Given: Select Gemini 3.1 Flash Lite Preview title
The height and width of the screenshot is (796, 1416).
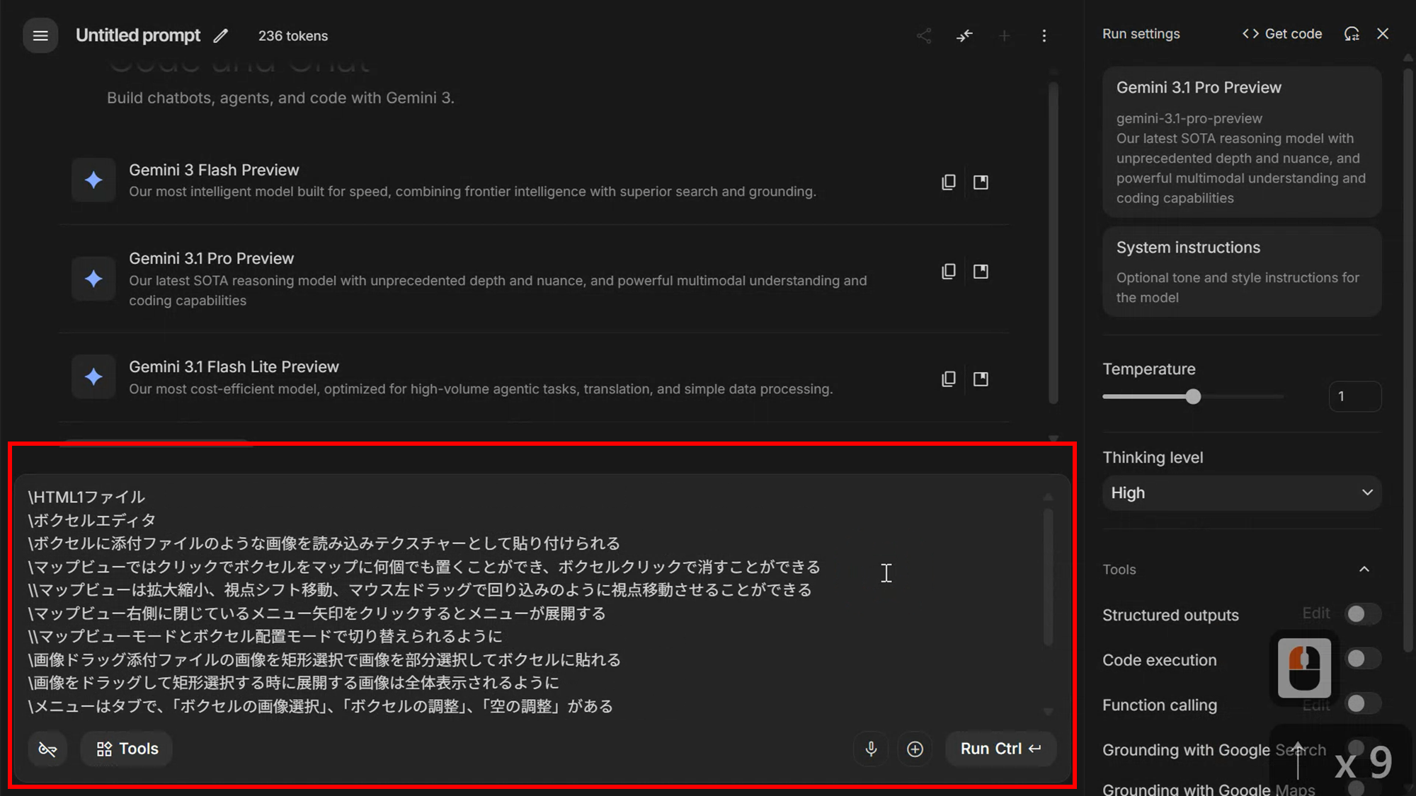Looking at the screenshot, I should pyautogui.click(x=234, y=367).
